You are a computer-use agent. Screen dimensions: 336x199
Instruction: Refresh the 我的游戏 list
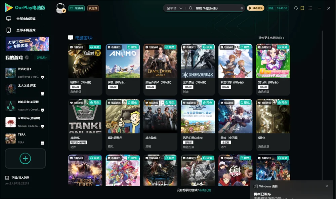[x=27, y=57]
